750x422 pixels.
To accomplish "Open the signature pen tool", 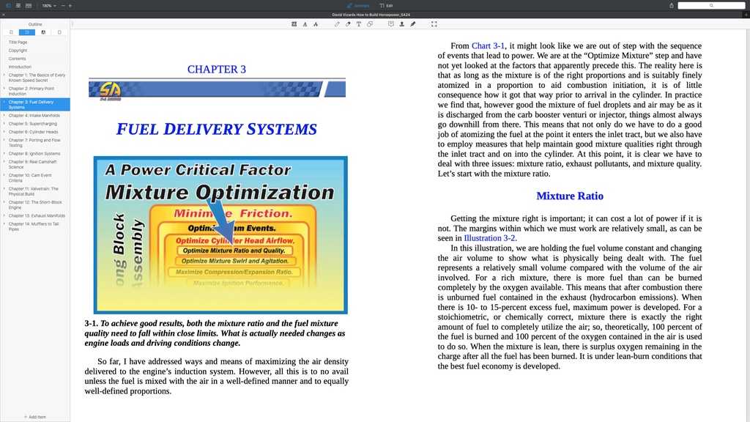I will point(413,24).
